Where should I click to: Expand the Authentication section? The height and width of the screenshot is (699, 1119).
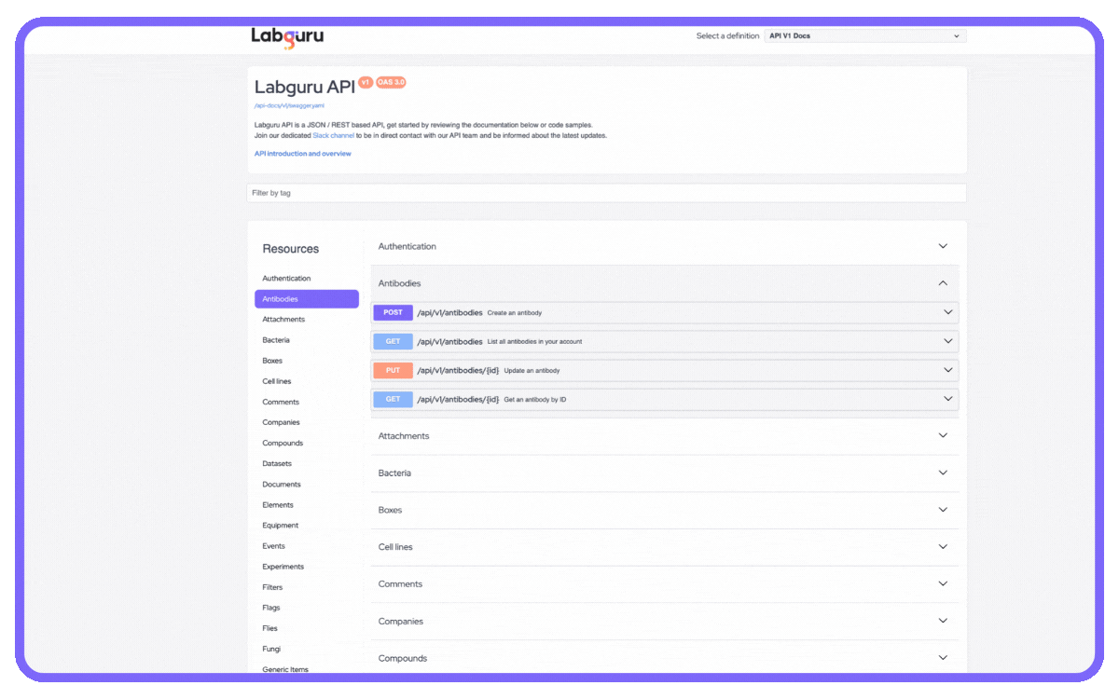pos(942,245)
